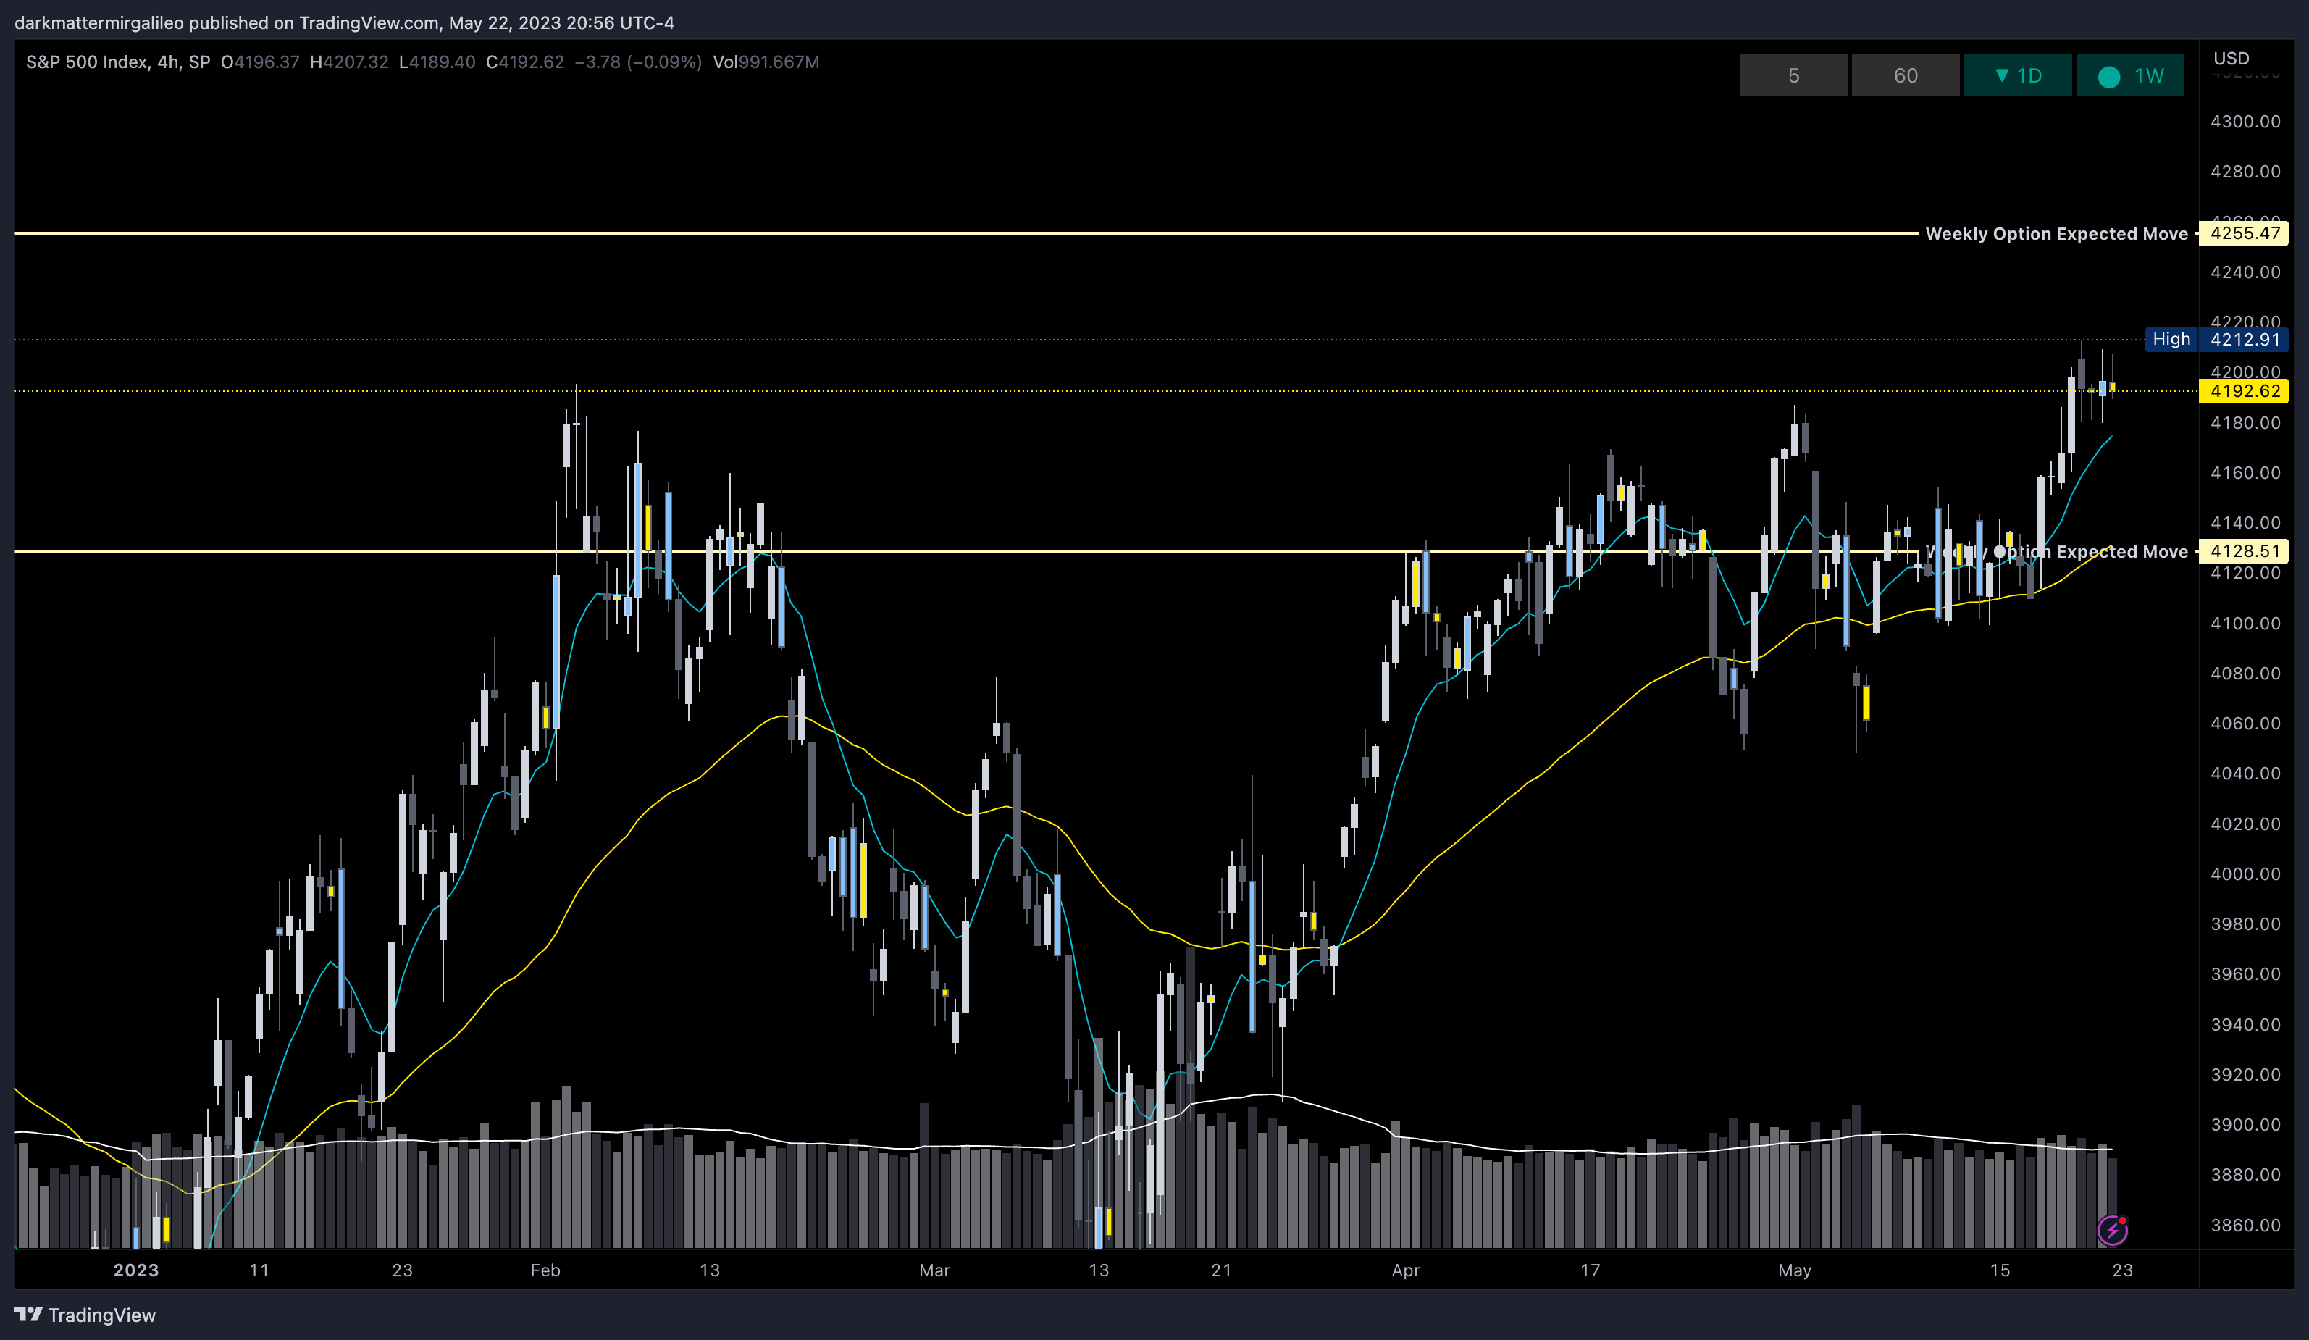Click the yellow 4192.62 current price label
2309x1340 pixels.
click(2244, 391)
